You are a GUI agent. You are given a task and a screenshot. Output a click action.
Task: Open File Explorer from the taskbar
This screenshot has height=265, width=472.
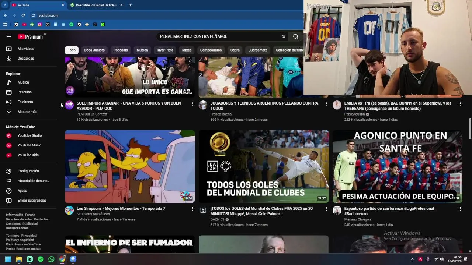point(19,259)
